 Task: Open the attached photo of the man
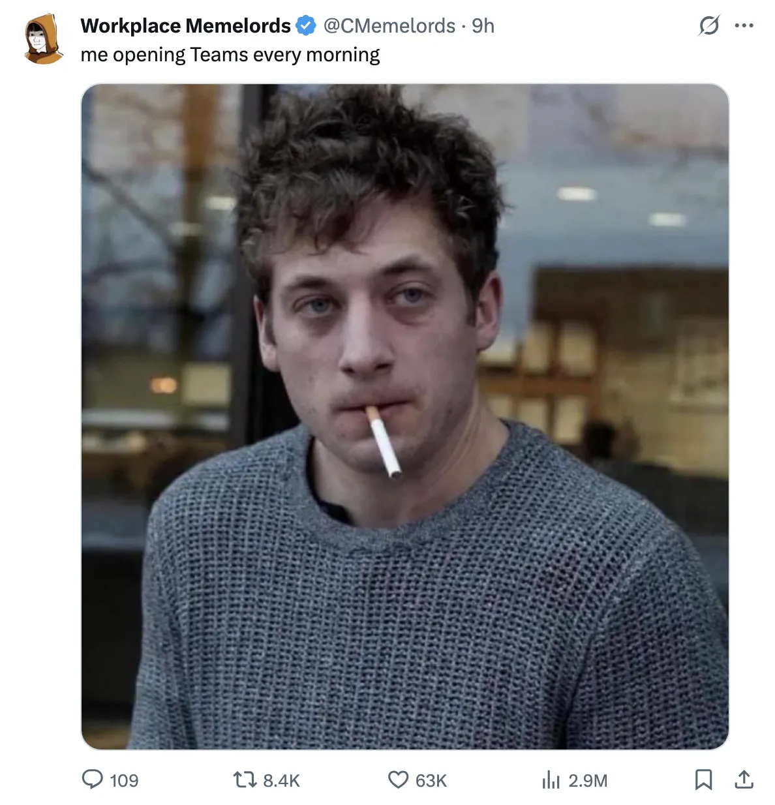pos(404,416)
